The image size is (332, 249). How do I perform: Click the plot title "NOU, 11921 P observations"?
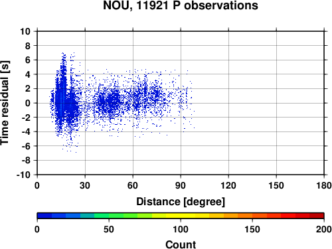pyautogui.click(x=181, y=5)
